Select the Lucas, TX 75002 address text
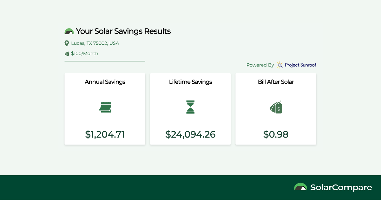 (x=95, y=43)
